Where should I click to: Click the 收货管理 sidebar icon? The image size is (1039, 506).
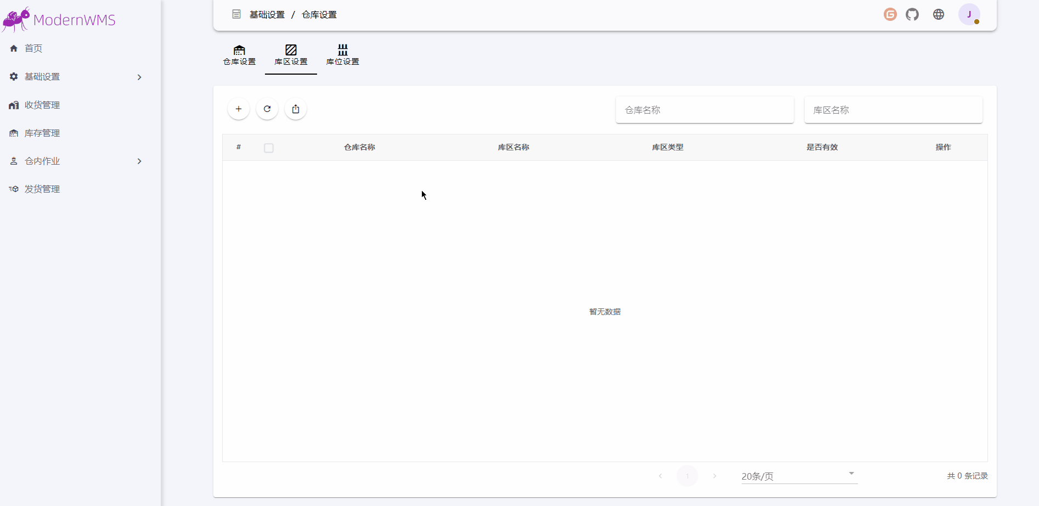13,105
